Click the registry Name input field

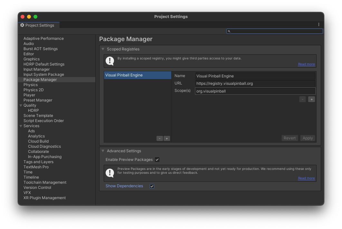pos(255,76)
